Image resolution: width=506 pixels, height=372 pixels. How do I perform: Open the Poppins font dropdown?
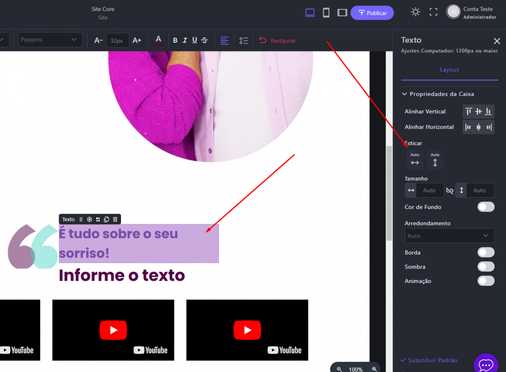(x=50, y=40)
